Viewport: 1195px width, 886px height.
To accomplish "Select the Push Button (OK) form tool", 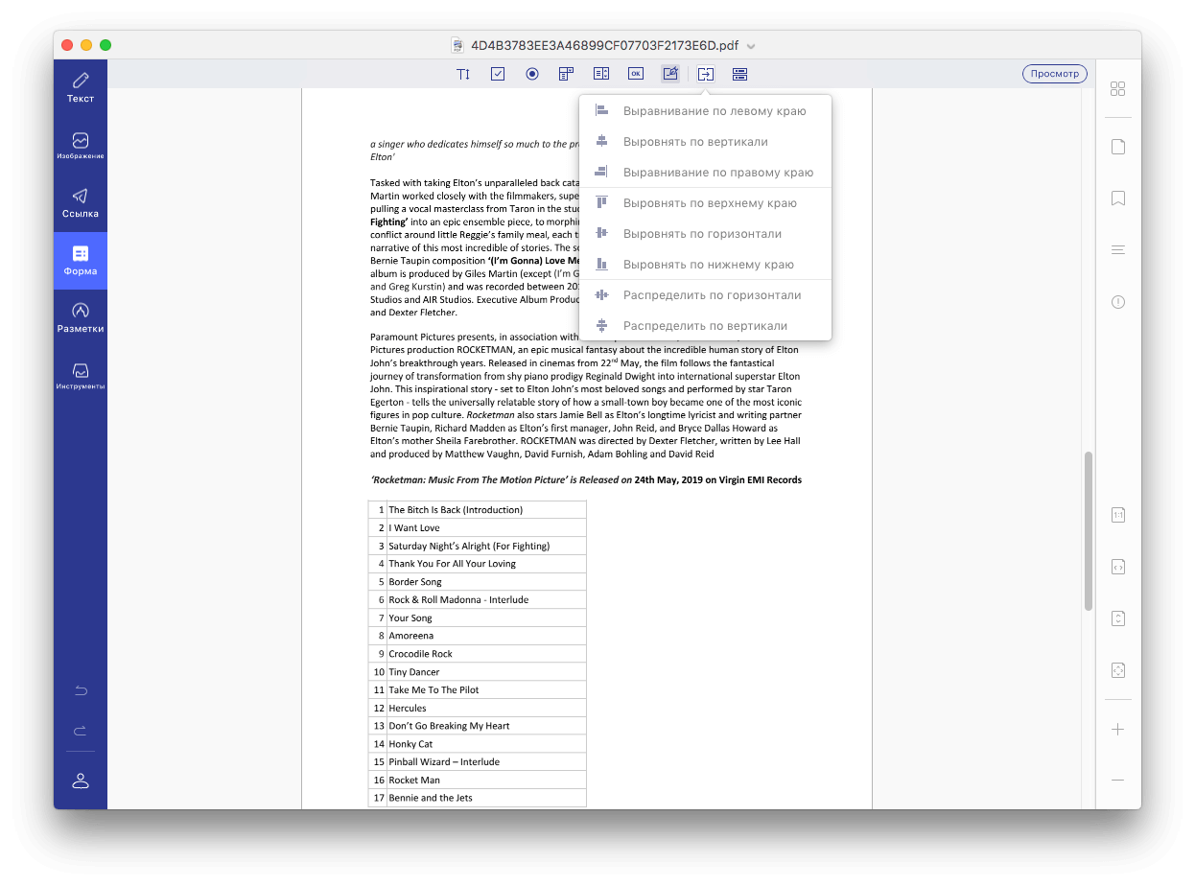I will click(635, 74).
